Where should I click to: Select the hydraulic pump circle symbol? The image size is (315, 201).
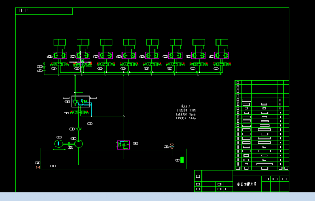(x=78, y=143)
